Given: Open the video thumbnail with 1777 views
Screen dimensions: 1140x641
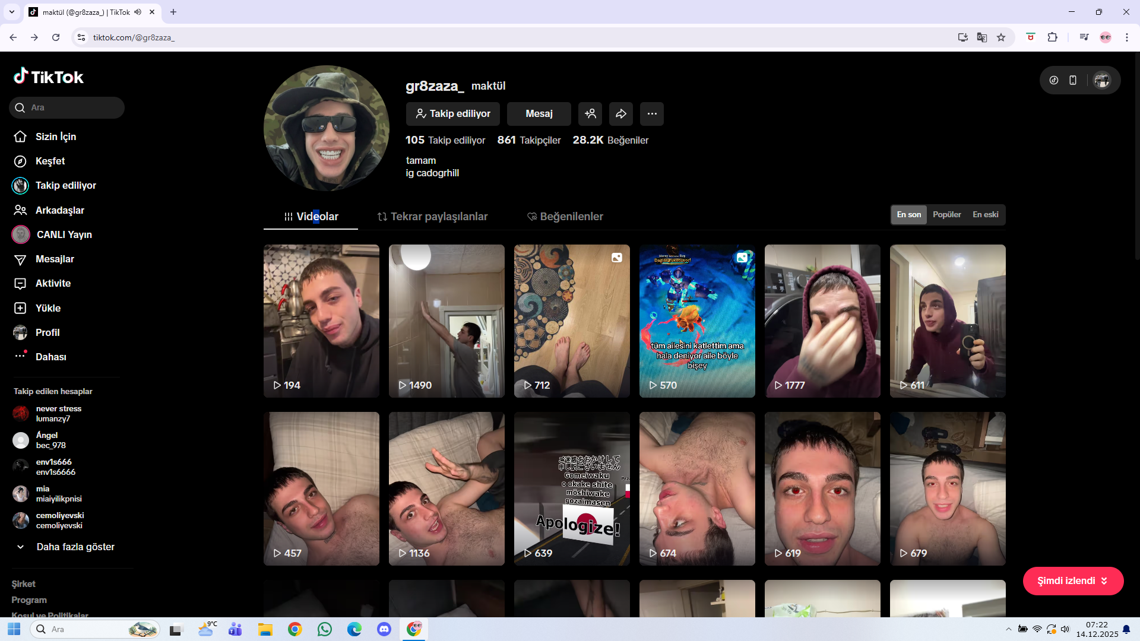Looking at the screenshot, I should pyautogui.click(x=822, y=321).
